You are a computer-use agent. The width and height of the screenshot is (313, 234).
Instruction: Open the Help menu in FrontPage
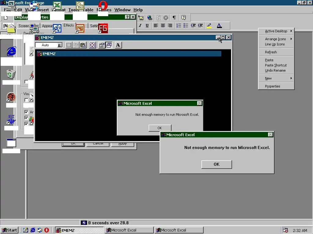point(138,10)
